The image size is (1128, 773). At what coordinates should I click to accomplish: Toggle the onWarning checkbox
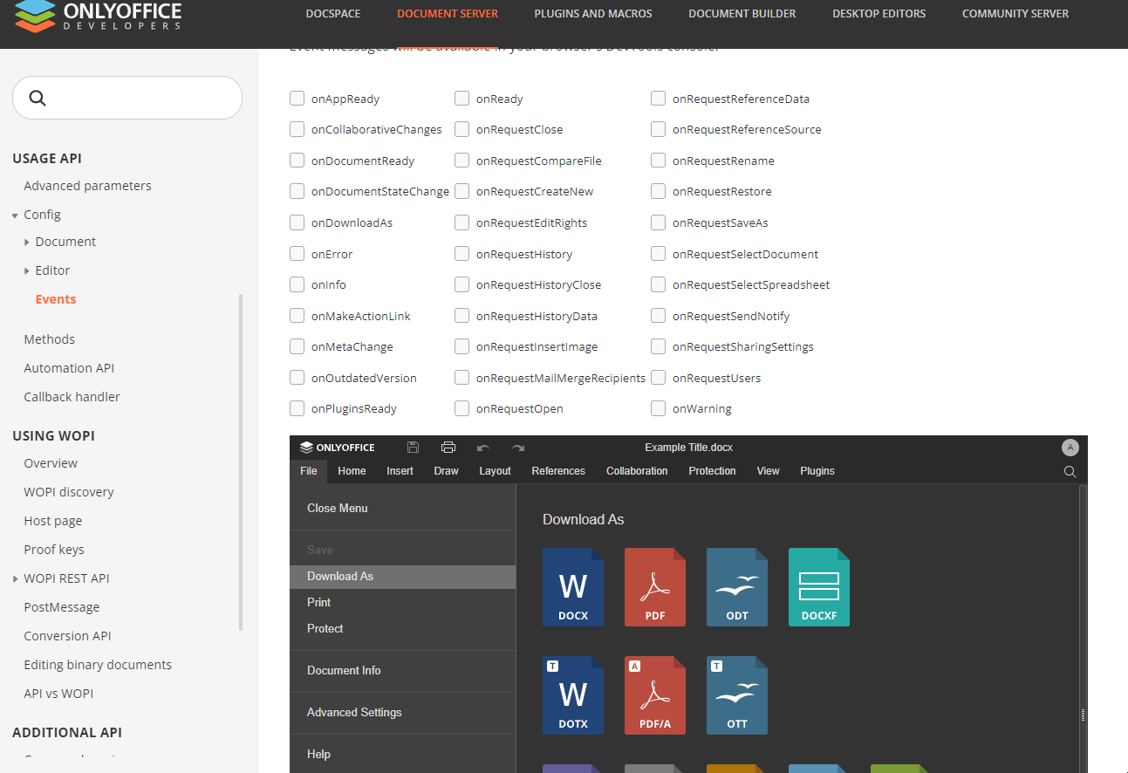658,408
